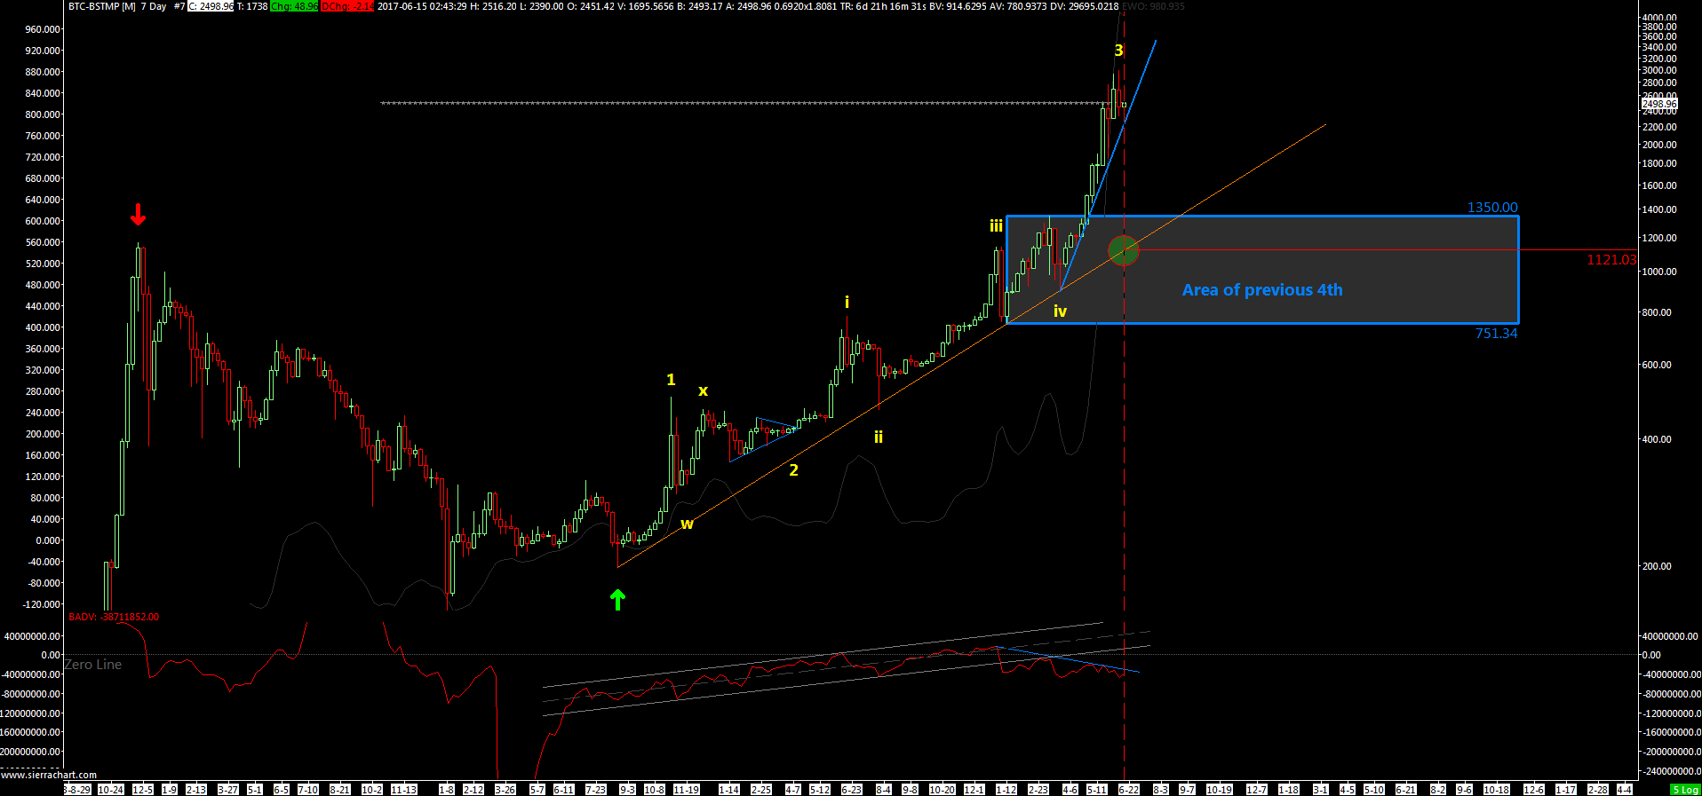Click the 'Zero Line' label
This screenshot has height=796, width=1702.
(x=93, y=665)
